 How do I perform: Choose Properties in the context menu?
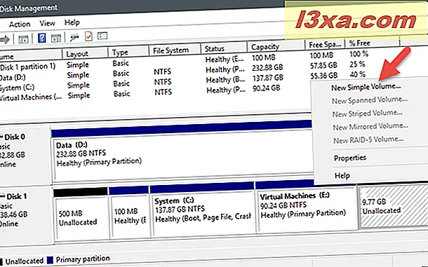tap(350, 158)
